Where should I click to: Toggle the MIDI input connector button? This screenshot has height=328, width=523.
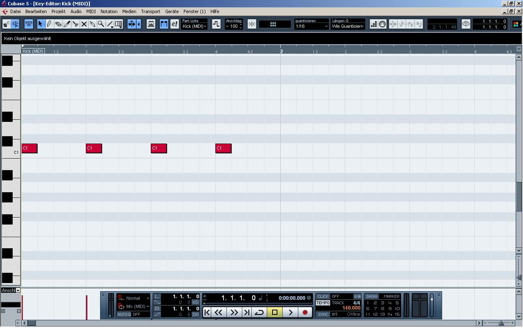(382, 24)
